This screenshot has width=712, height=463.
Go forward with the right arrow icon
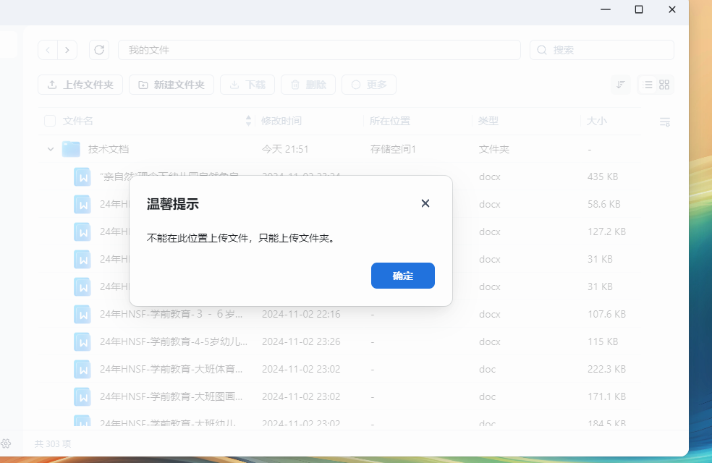click(x=67, y=50)
